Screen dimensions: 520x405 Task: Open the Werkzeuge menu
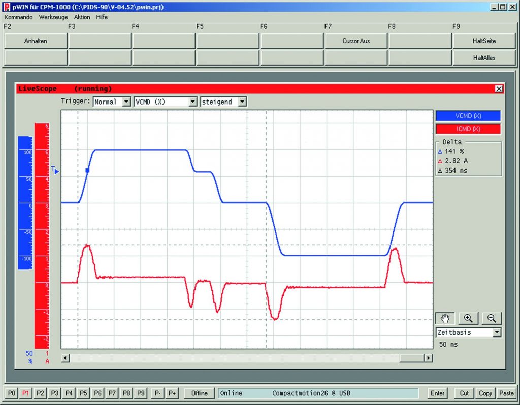(x=53, y=17)
